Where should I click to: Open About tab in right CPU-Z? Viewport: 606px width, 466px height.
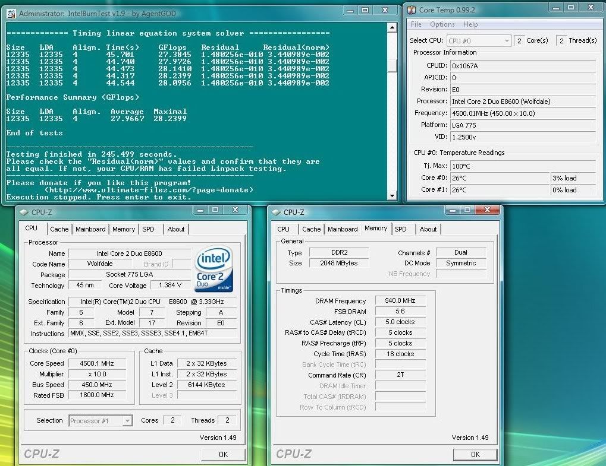pyautogui.click(x=428, y=229)
